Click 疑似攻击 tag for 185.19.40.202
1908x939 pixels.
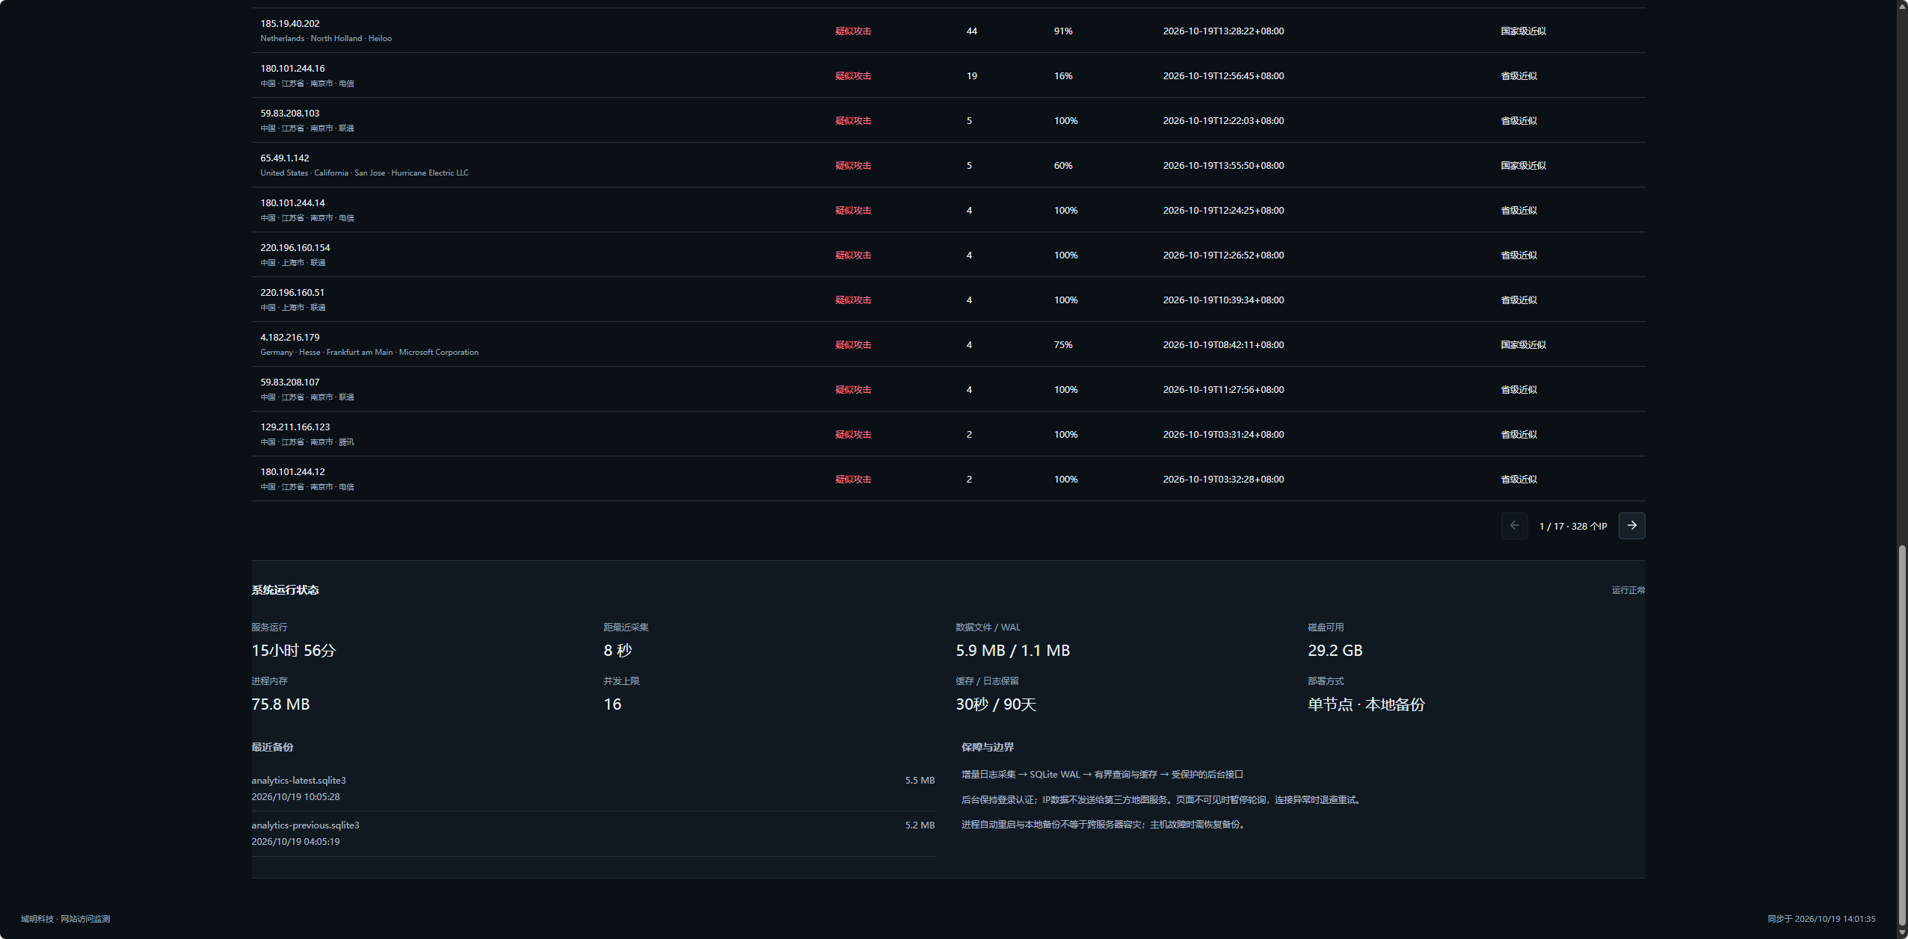click(x=853, y=31)
